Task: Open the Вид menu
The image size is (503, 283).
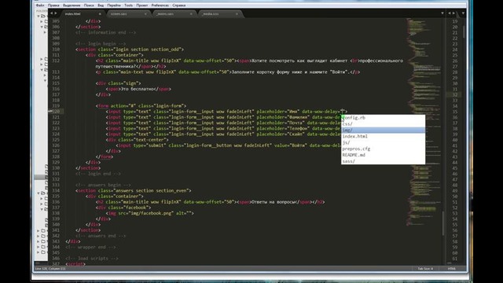Action: 101,6
